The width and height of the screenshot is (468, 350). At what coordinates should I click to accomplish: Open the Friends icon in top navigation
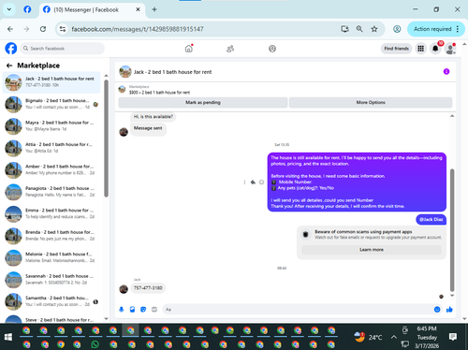[230, 49]
